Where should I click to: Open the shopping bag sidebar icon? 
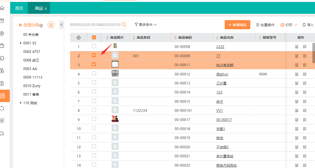pyautogui.click(x=2, y=45)
